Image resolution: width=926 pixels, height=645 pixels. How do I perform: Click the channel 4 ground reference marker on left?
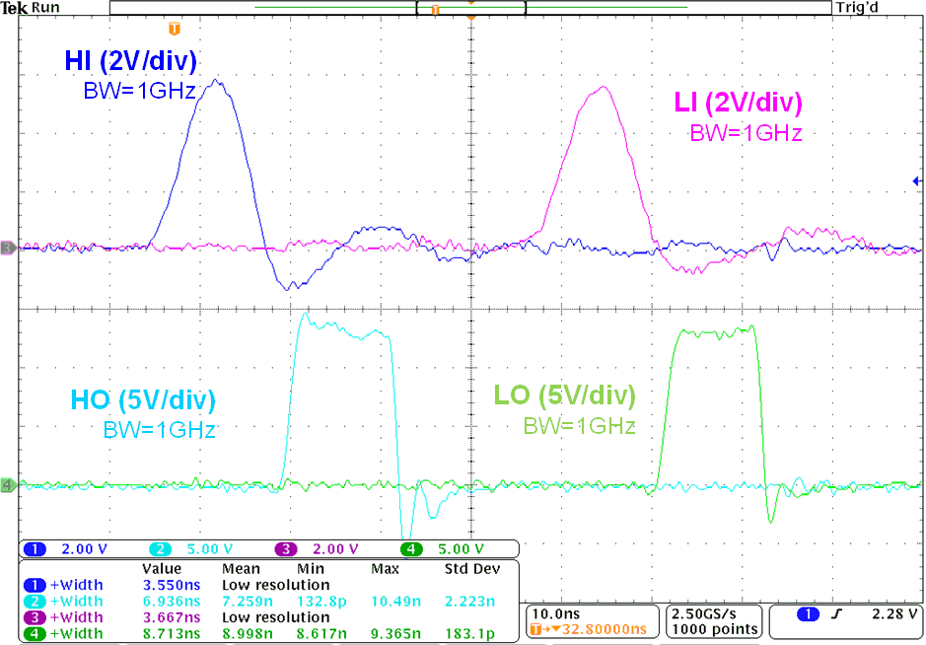[8, 485]
